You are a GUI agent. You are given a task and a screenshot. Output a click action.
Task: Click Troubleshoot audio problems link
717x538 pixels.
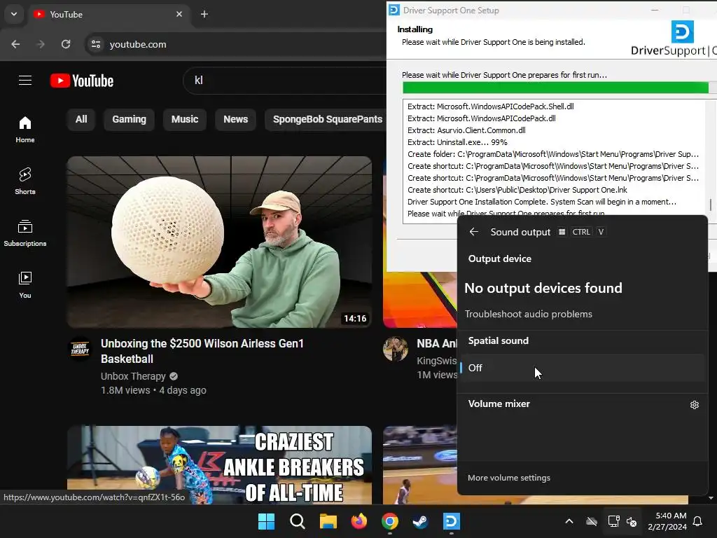click(528, 315)
